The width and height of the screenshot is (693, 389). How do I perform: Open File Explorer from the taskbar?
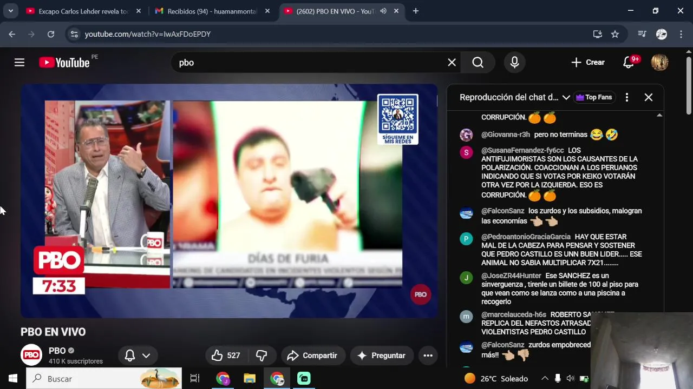pyautogui.click(x=249, y=379)
